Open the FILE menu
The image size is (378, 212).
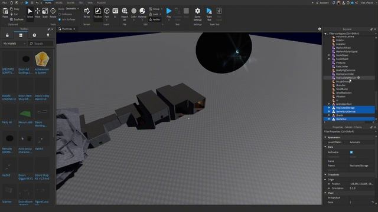(x=4, y=2)
